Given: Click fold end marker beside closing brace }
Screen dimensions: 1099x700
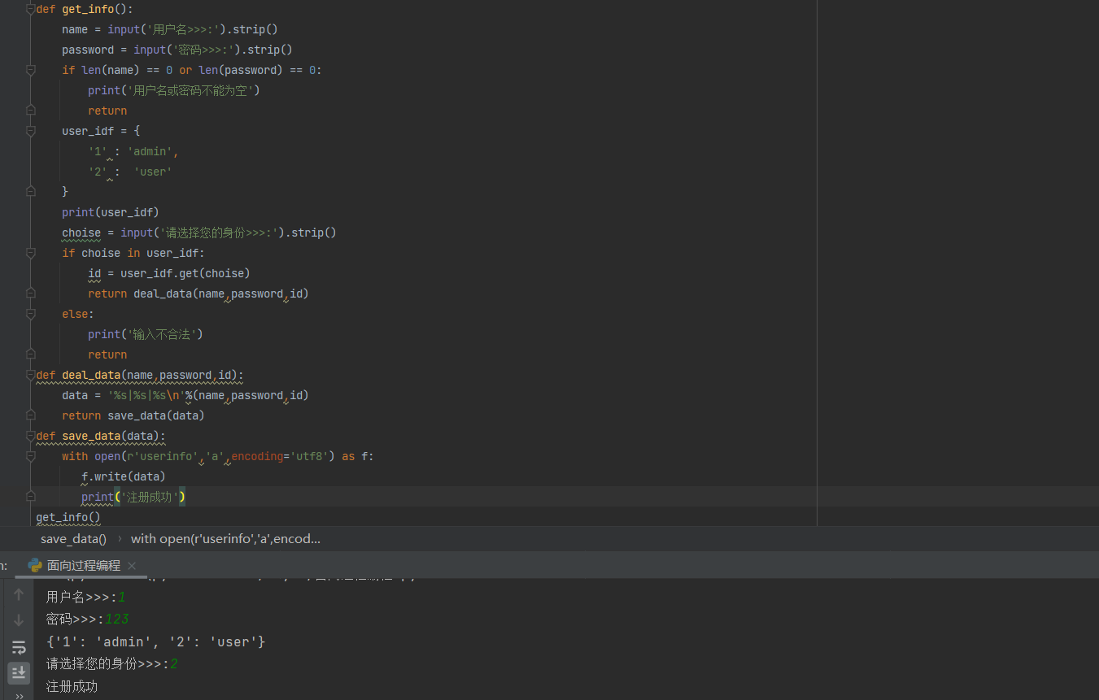Looking at the screenshot, I should (31, 192).
